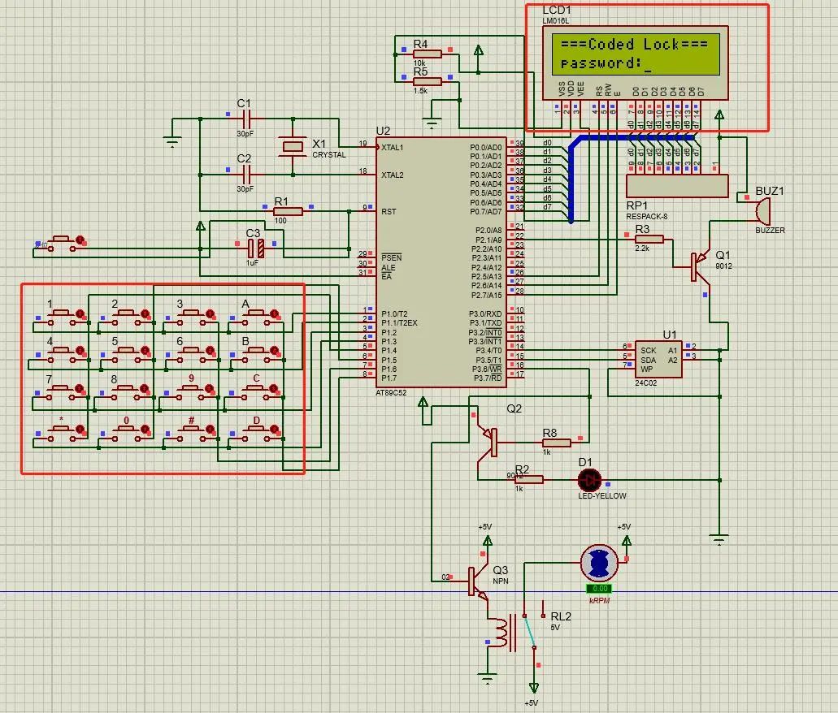Click the motor kRPM readout
Viewport: 838px width, 713px height.
[599, 589]
